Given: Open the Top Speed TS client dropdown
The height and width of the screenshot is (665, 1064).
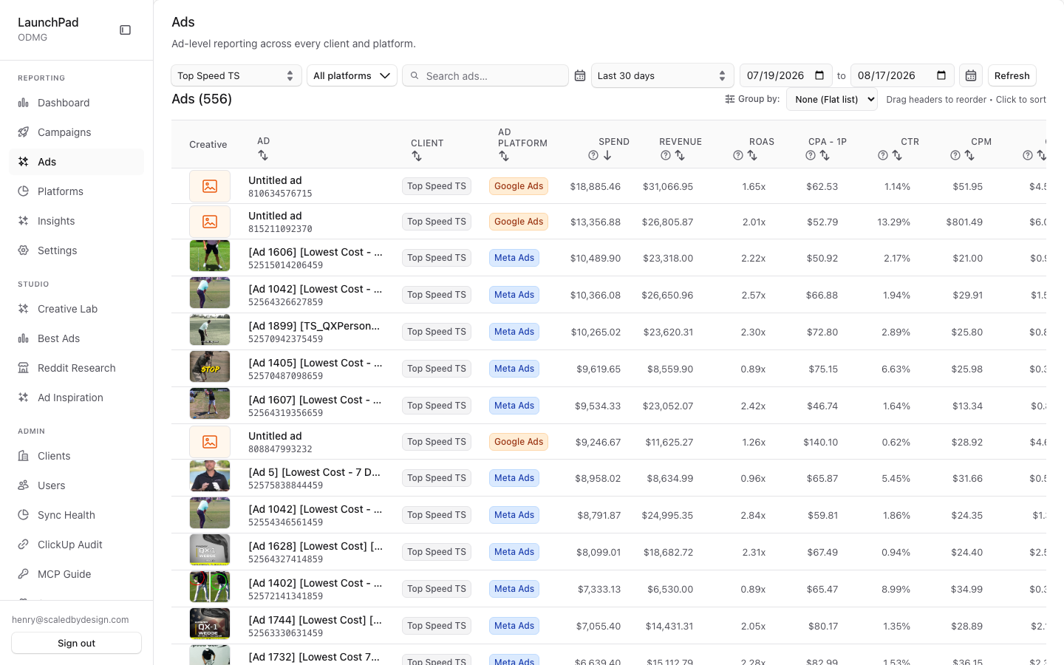Looking at the screenshot, I should coord(236,75).
